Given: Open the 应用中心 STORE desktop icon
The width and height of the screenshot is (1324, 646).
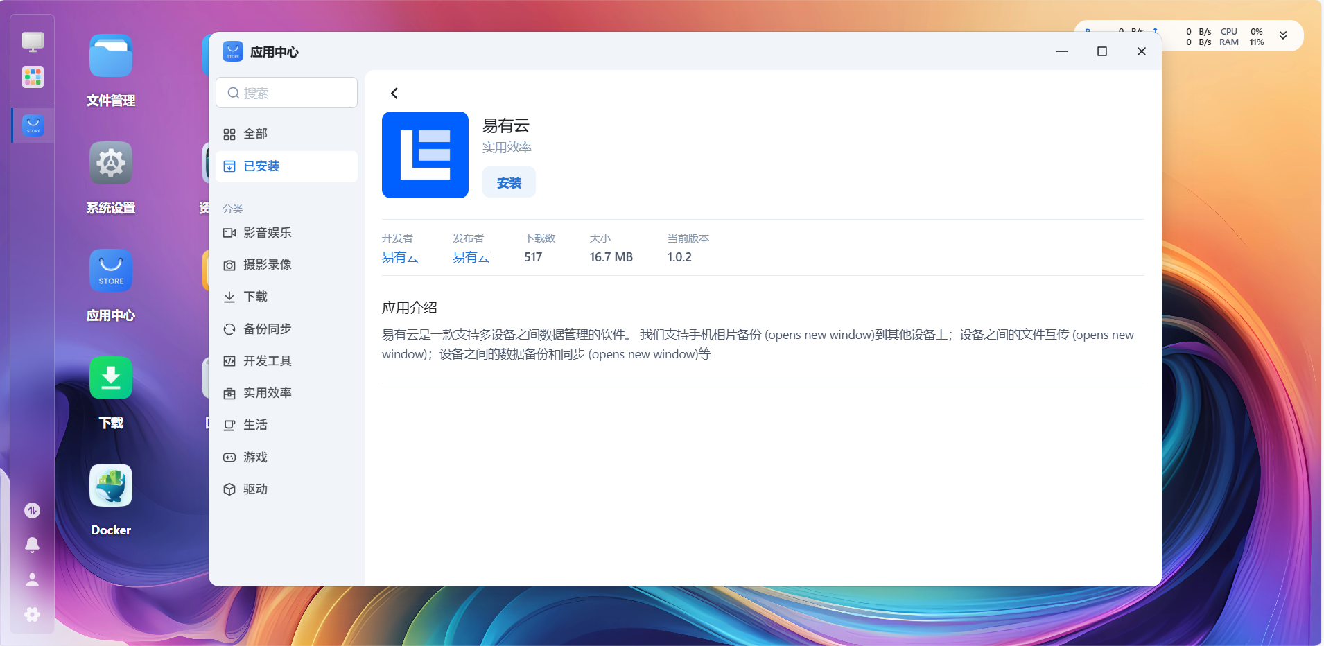Looking at the screenshot, I should click(x=111, y=270).
